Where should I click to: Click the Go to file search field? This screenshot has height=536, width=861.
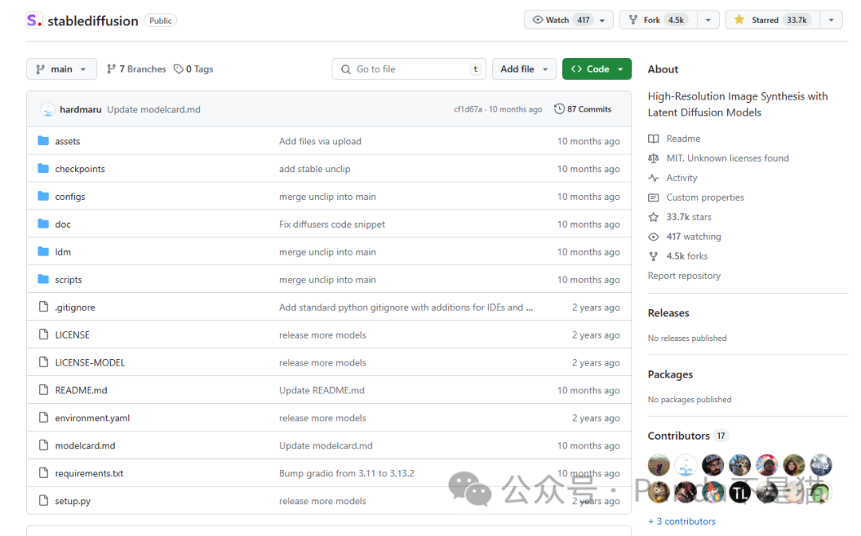coord(409,69)
